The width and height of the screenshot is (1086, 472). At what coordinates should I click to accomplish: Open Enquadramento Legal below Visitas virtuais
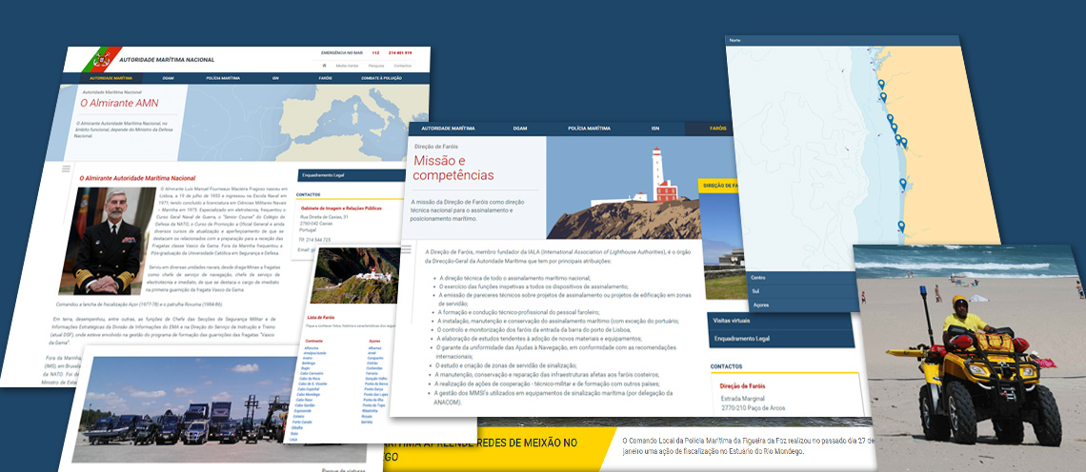click(780, 339)
